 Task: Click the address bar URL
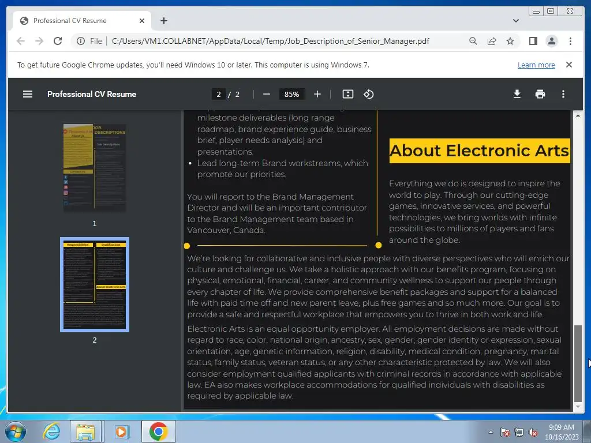click(271, 41)
